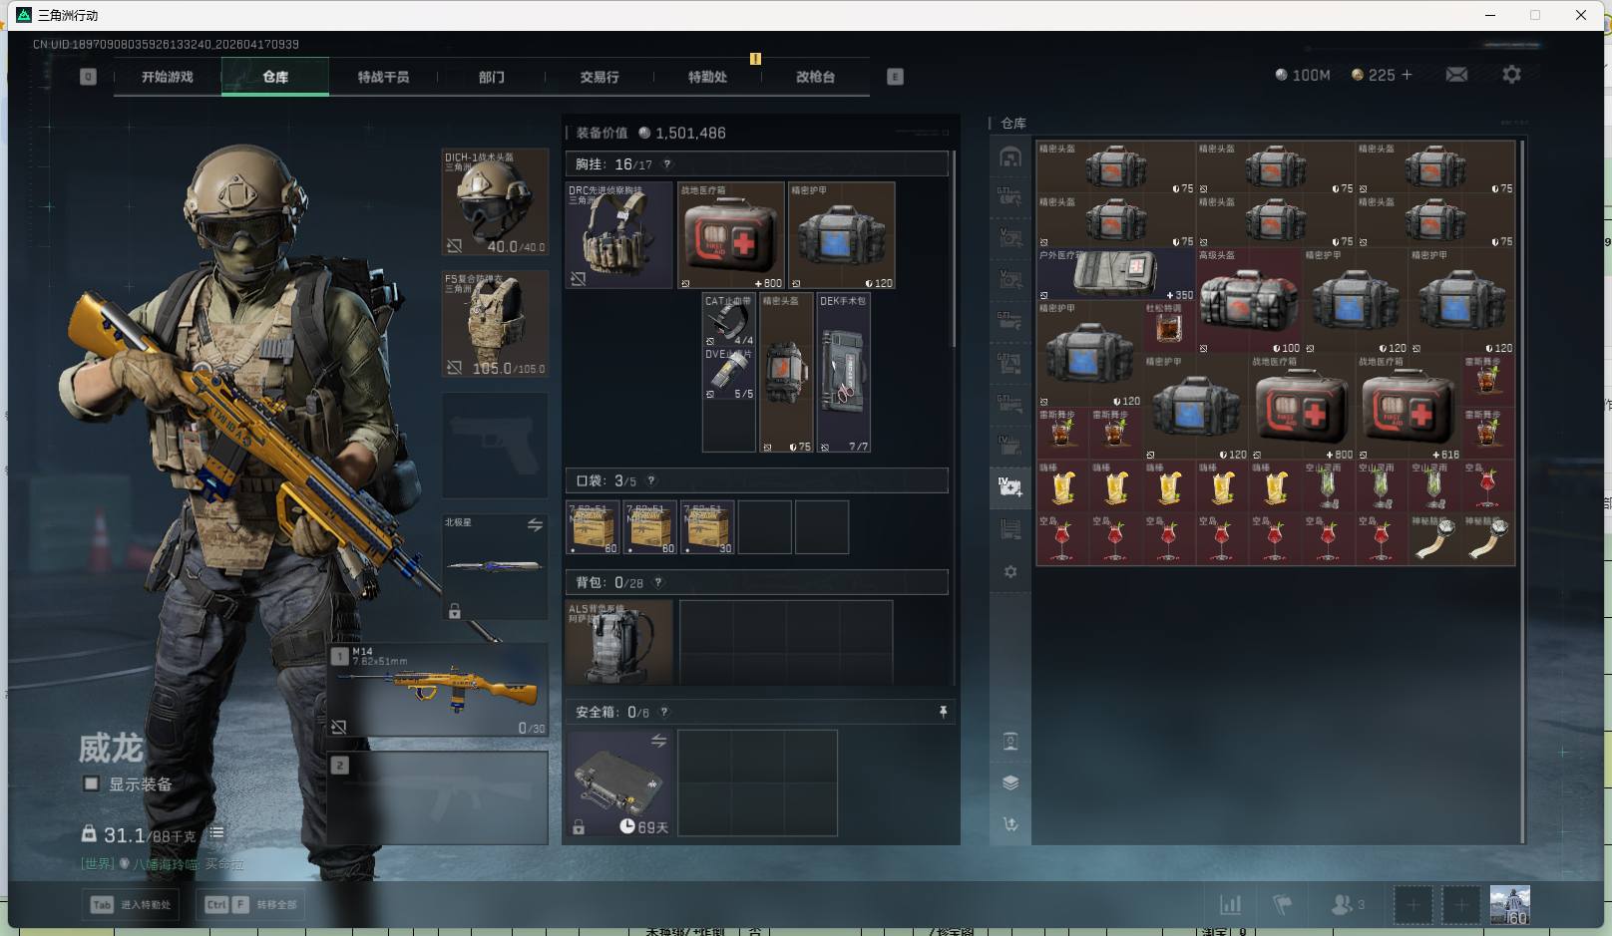1612x936 pixels.
Task: Click the stack layers icon in warehouse sidebar
Action: [1010, 782]
